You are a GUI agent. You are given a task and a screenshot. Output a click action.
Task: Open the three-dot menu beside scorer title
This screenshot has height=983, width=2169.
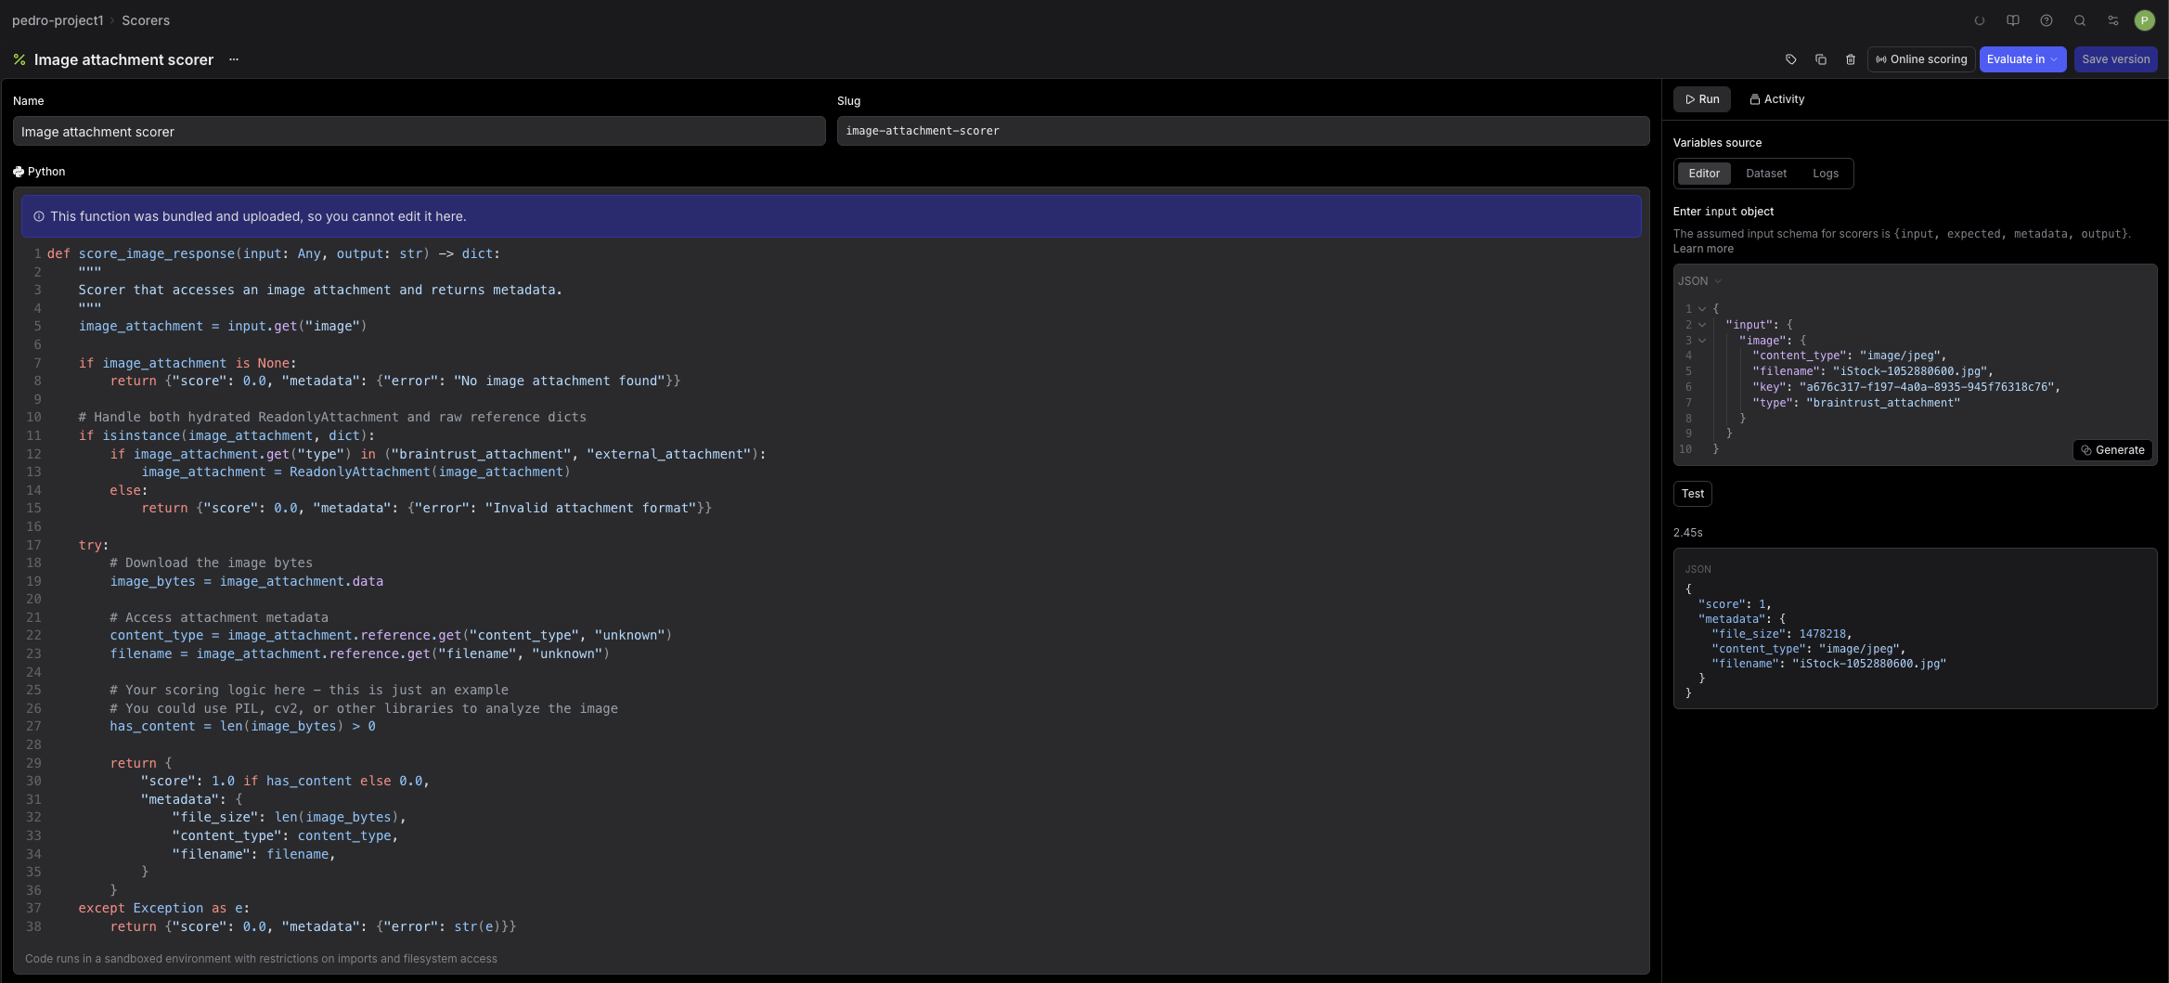(x=234, y=59)
